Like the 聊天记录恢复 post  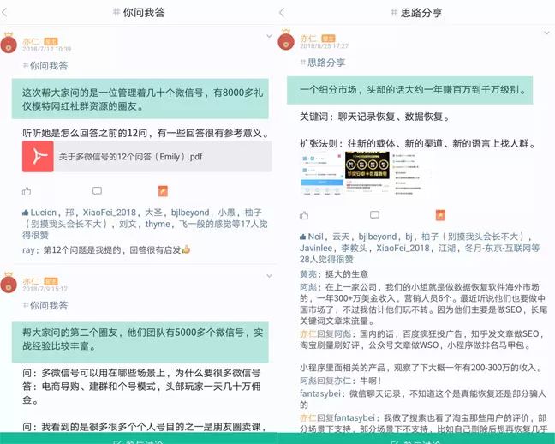[304, 215]
